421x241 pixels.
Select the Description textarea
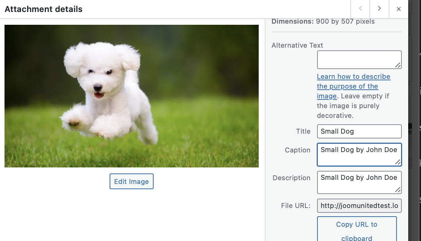pos(359,182)
